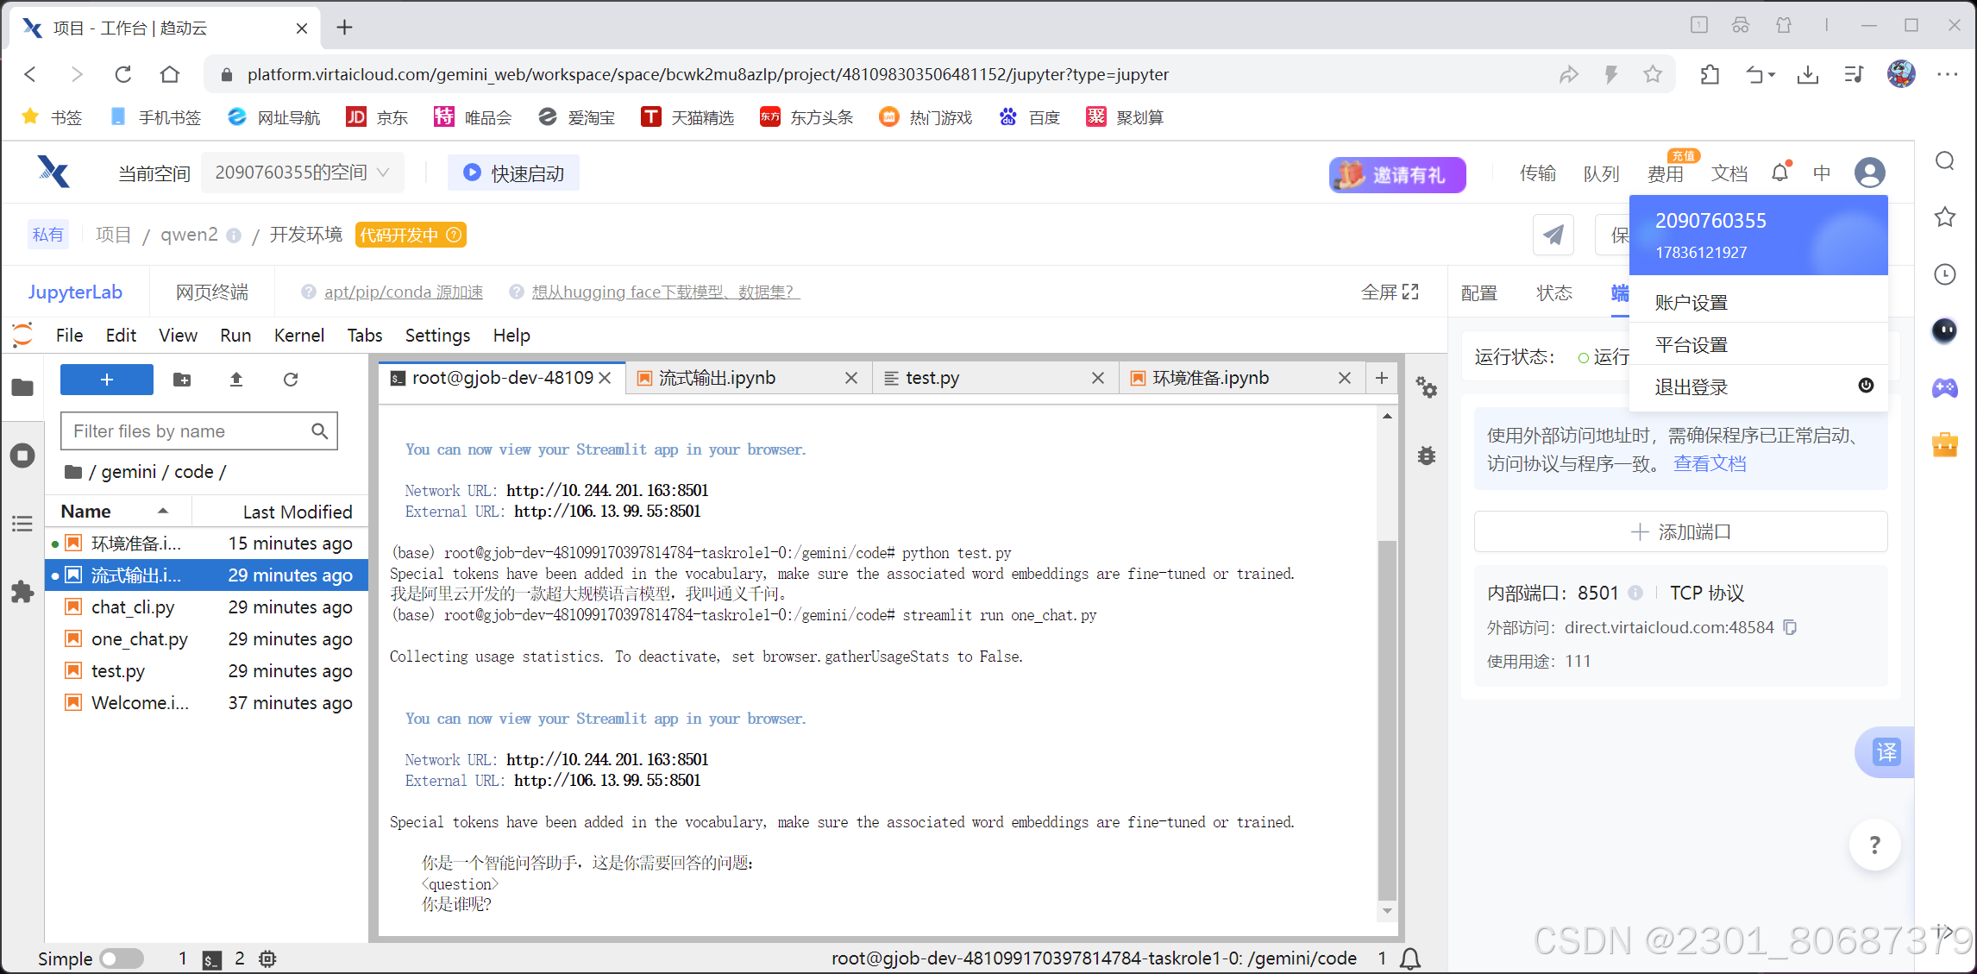Open the 查看文档 link

click(x=1710, y=463)
